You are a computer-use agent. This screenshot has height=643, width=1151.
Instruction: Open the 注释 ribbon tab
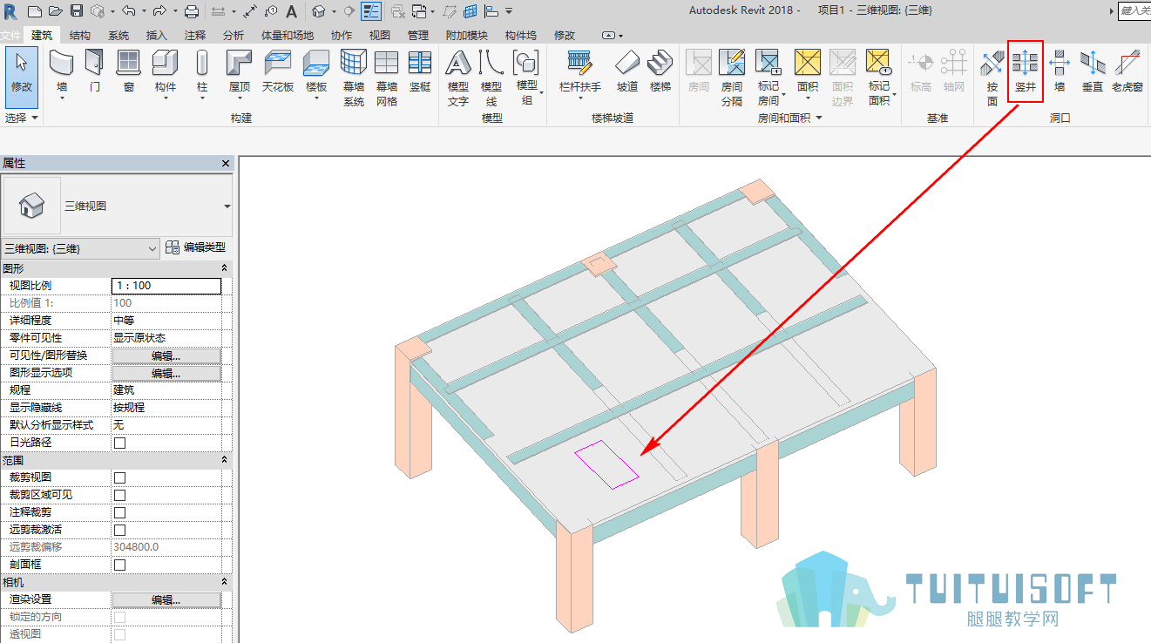coord(195,36)
